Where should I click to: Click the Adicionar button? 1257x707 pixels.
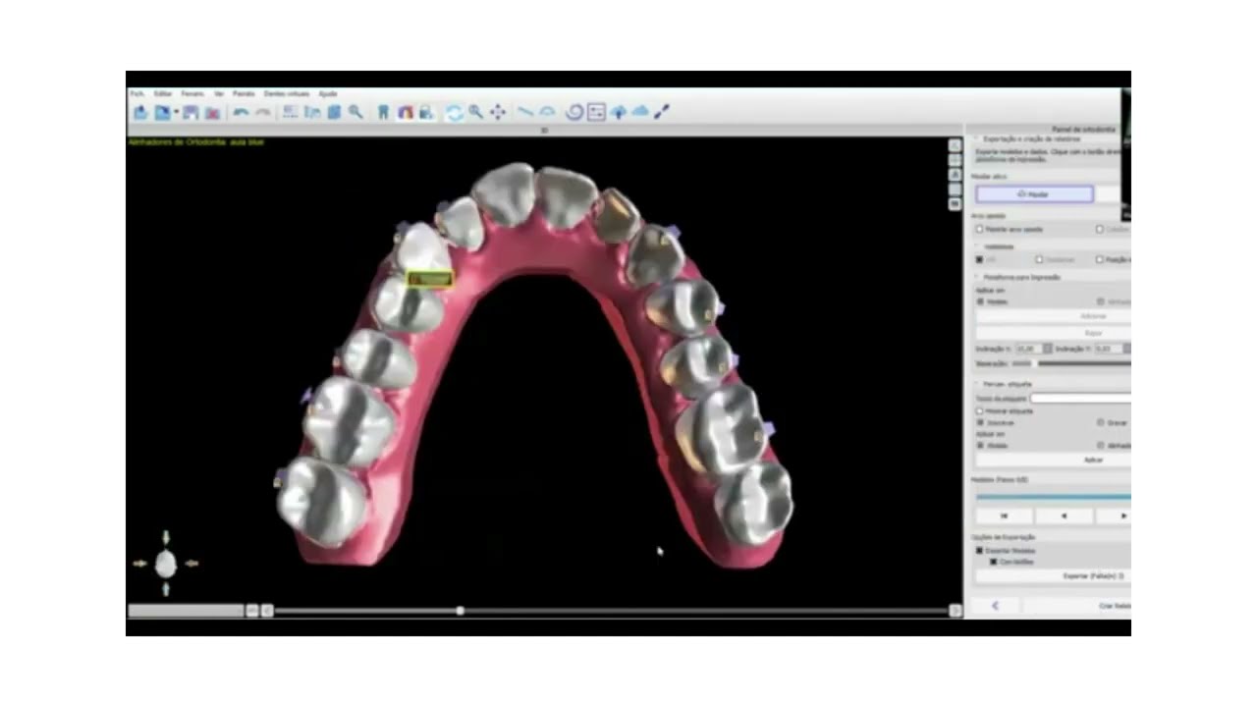(1053, 316)
